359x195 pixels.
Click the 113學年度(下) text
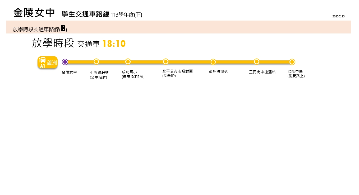pyautogui.click(x=127, y=15)
